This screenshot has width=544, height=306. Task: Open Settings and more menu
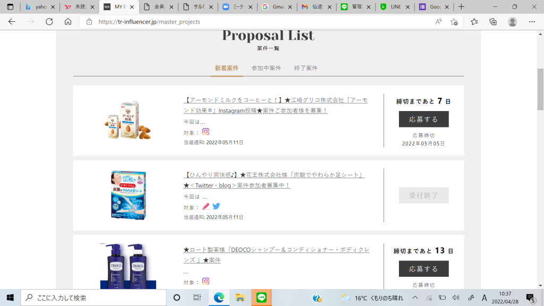[532, 21]
